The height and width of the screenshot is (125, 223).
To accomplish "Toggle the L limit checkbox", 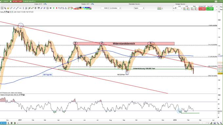I will [215, 9].
